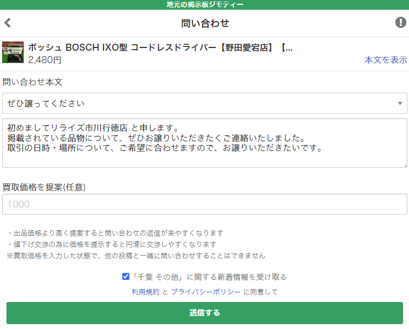Click the 問い合わせ page title
The image size is (409, 329).
[x=205, y=23]
